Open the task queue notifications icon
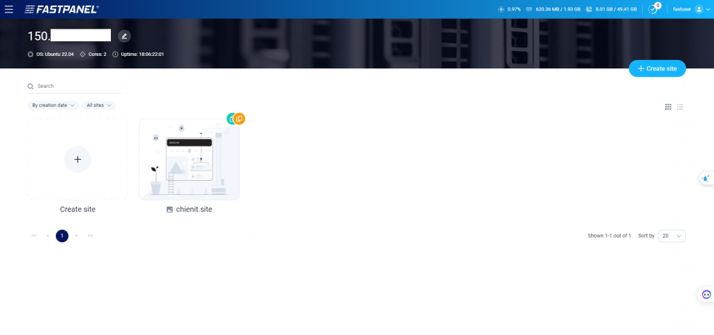 click(654, 8)
